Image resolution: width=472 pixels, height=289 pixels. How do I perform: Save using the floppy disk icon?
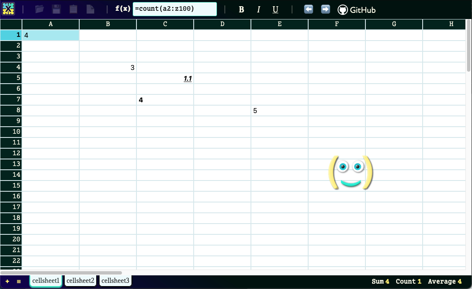[56, 9]
